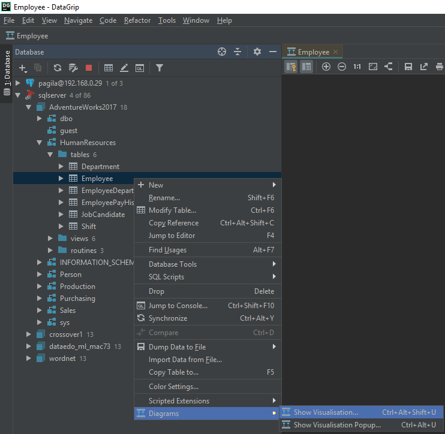Open the Refactor menu in menu bar

137,20
